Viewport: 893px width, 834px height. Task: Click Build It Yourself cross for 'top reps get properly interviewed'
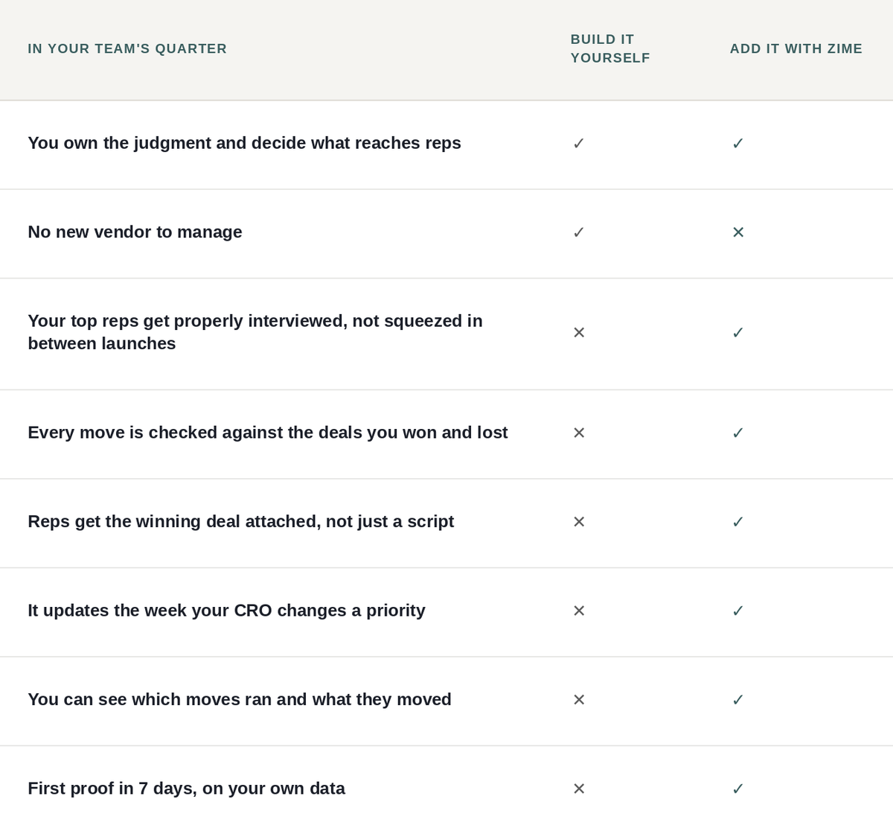point(579,333)
